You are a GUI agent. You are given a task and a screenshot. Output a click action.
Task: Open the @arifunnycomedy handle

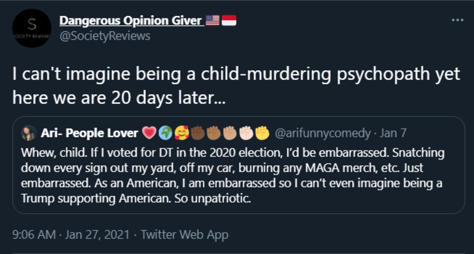click(323, 133)
